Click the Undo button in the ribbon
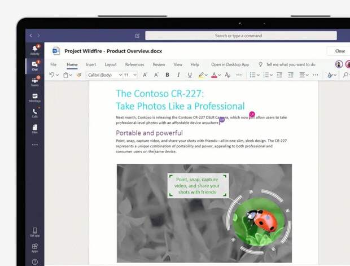The height and width of the screenshot is (266, 350). point(51,75)
